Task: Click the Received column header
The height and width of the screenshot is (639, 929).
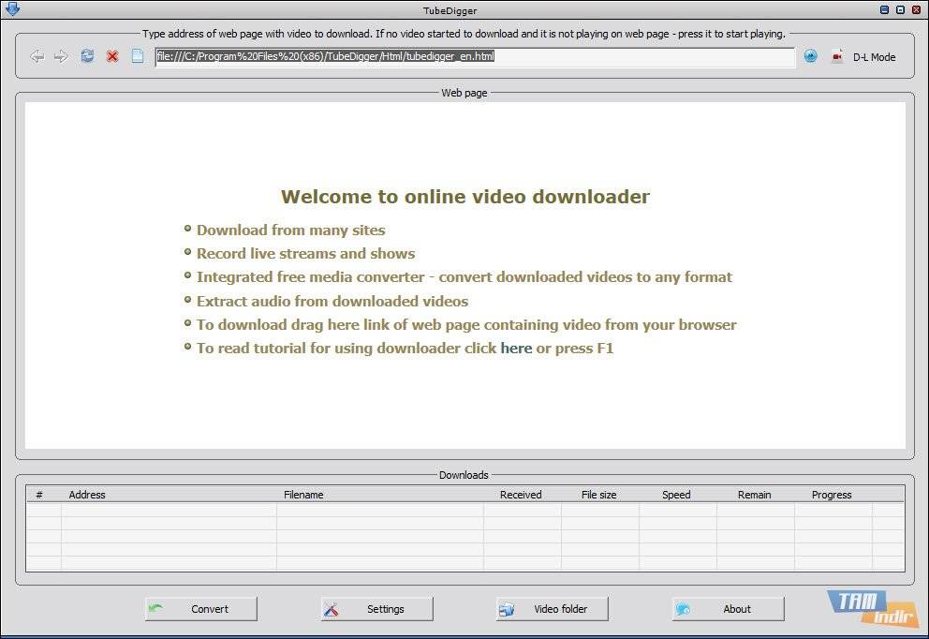Action: [521, 495]
